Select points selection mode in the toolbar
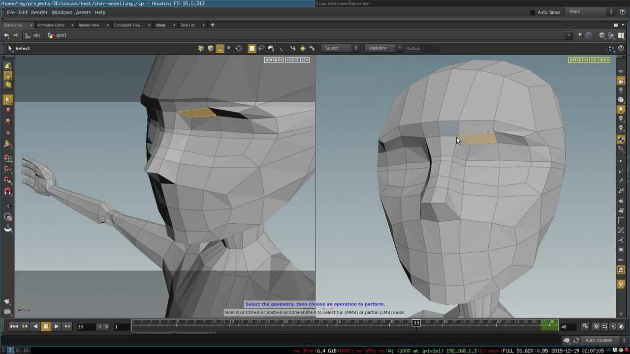Viewport: 630px width, 354px height. [201, 48]
